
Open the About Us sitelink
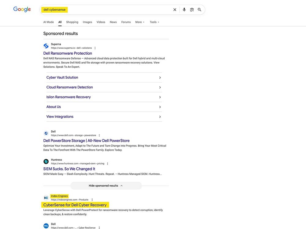pyautogui.click(x=54, y=107)
